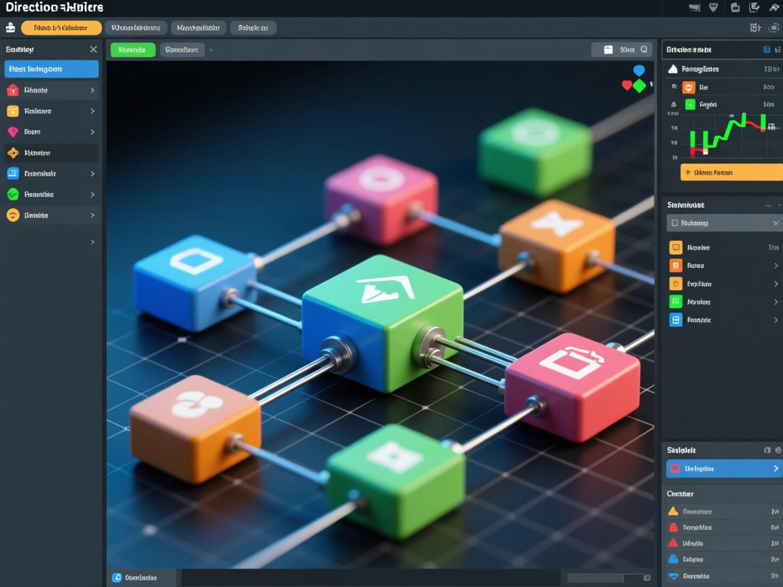Select the orange highlighted top tab
This screenshot has width=783, height=587.
(61, 28)
